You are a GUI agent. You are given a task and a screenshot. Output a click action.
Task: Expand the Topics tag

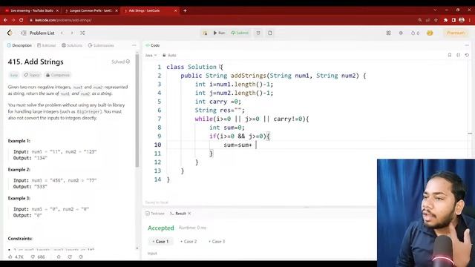point(32,75)
